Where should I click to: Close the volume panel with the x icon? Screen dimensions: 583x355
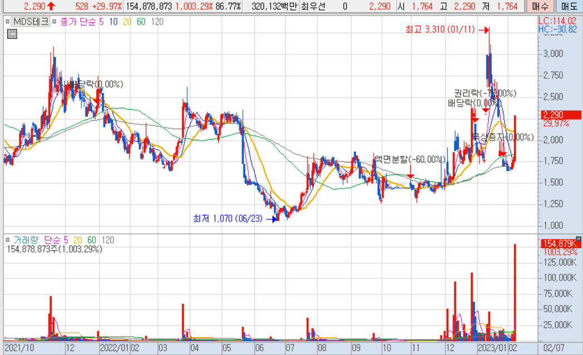[579, 239]
